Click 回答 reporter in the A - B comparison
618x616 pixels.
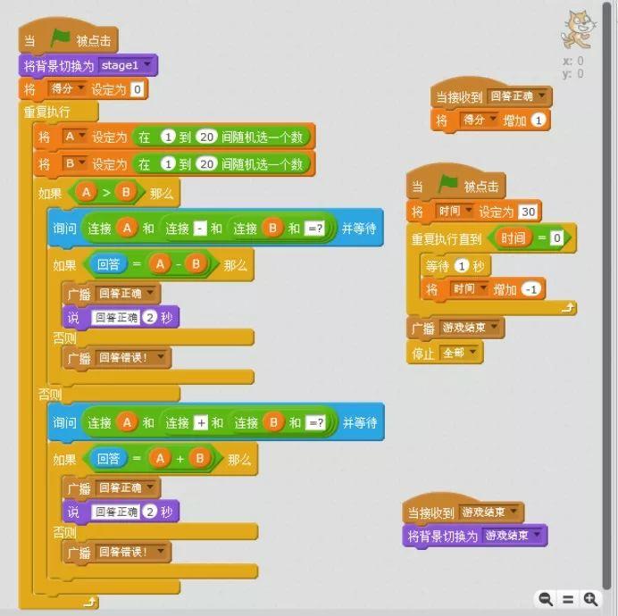(108, 264)
